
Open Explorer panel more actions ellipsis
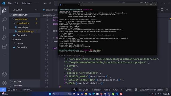coord(36,10)
